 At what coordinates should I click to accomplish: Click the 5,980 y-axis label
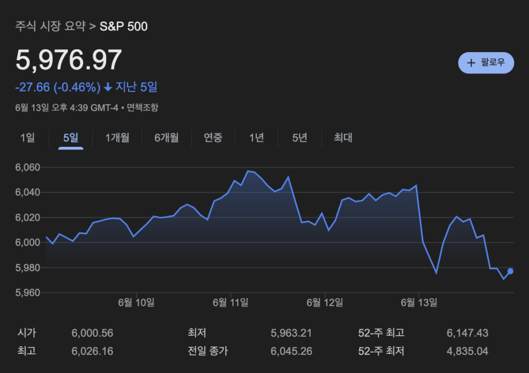(28, 268)
